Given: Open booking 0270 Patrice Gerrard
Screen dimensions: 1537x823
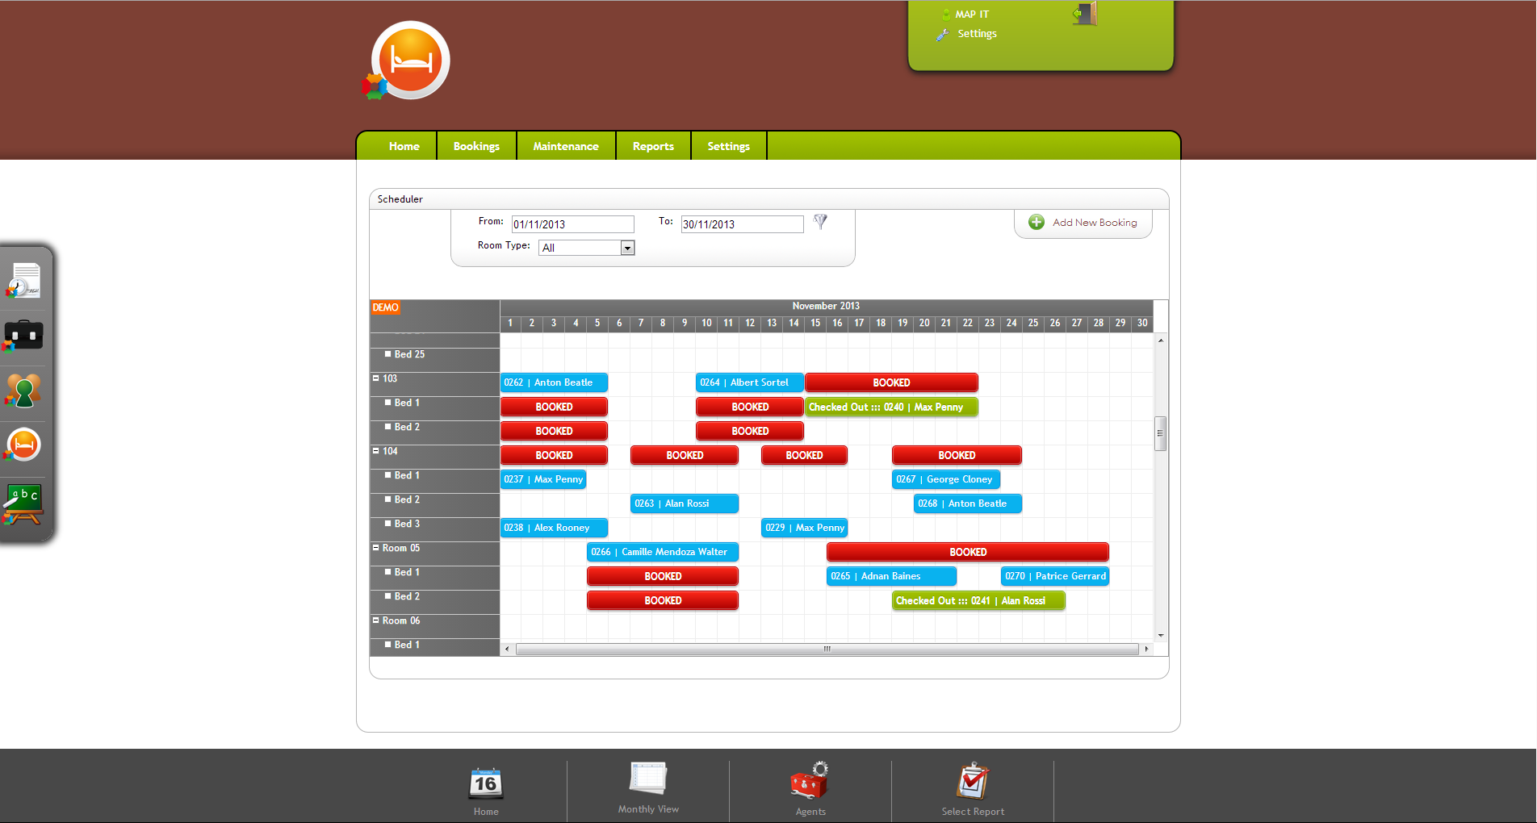Looking at the screenshot, I should tap(1055, 576).
